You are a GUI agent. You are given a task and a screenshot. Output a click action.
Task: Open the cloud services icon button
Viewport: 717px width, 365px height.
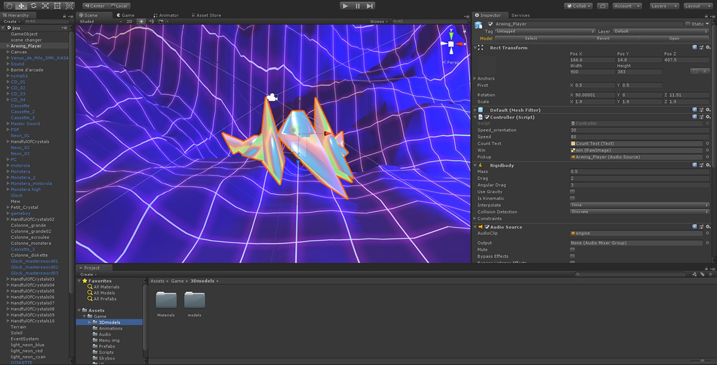602,5
